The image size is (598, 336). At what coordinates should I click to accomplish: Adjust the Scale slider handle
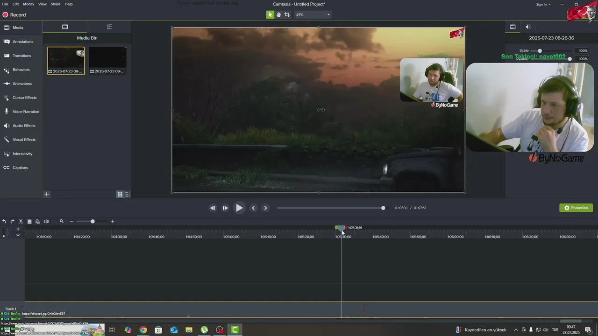coord(540,51)
